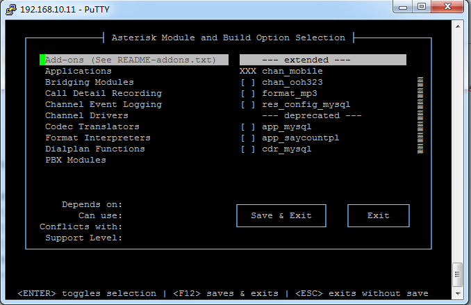Toggle app_saycountpl checkbox
Screen dimensions: 471x305
[x=248, y=138]
